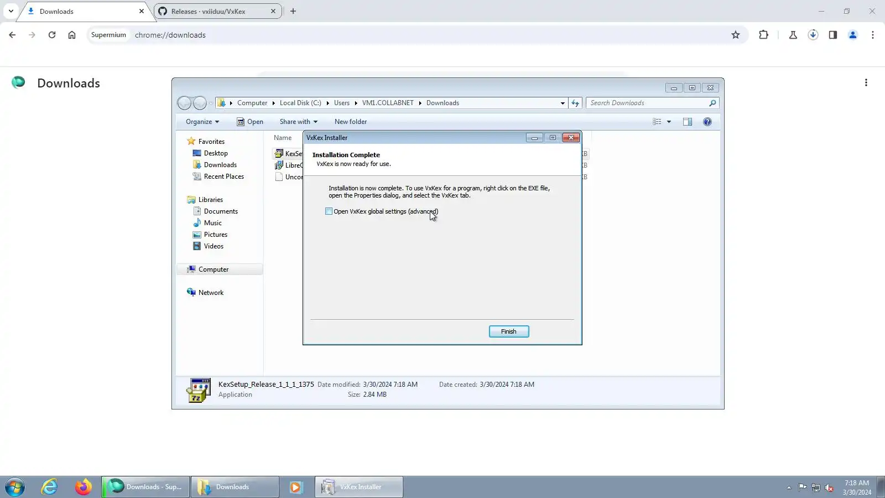Bookmark this page with star icon
Image resolution: width=885 pixels, height=498 pixels.
coord(736,35)
